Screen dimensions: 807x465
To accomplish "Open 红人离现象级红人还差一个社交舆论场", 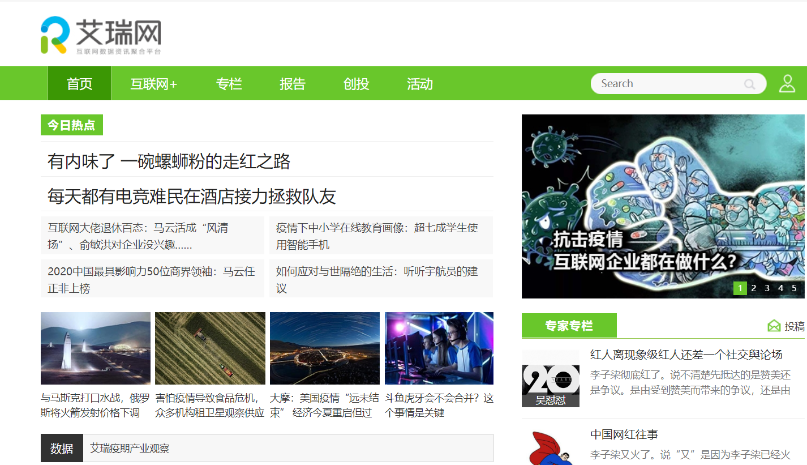I will (686, 355).
